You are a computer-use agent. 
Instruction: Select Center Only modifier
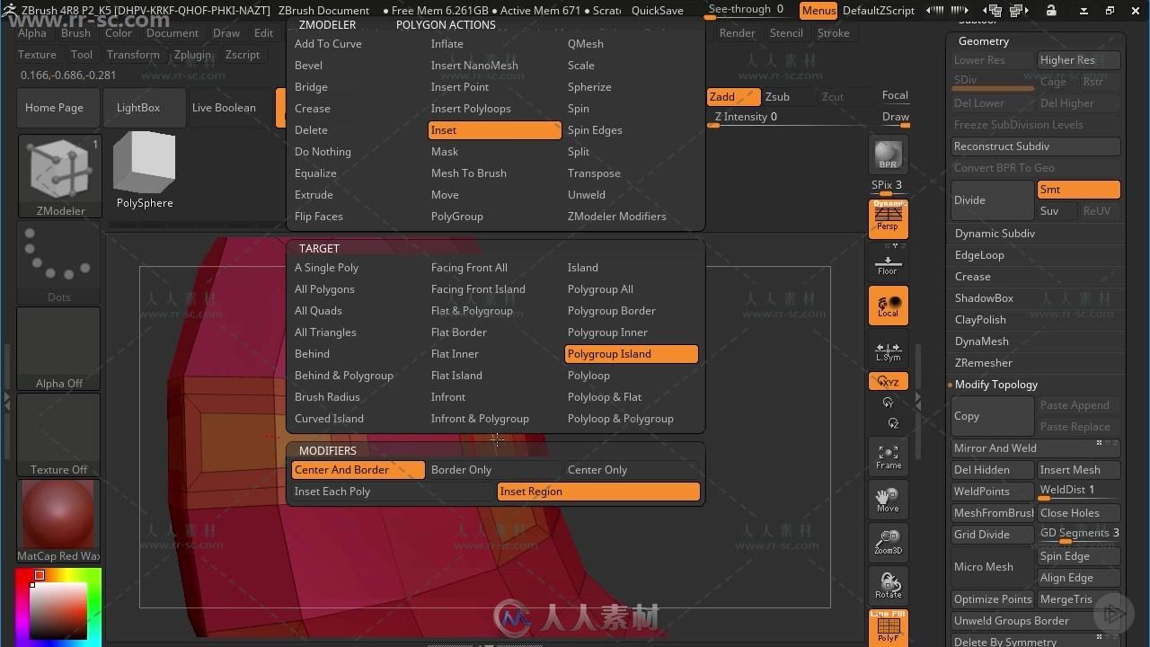631,470
